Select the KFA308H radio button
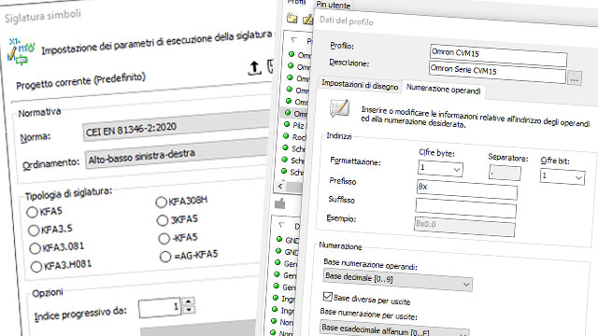Viewport: 598px width, 336px height. pyautogui.click(x=161, y=203)
